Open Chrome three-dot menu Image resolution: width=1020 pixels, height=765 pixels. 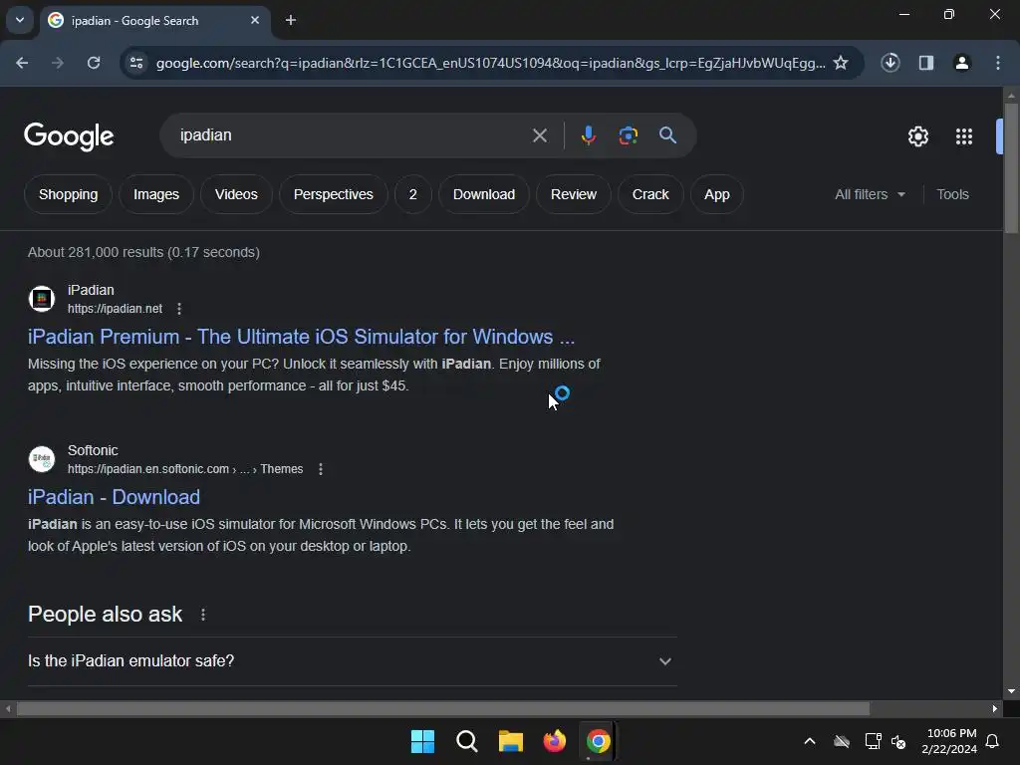coord(998,63)
